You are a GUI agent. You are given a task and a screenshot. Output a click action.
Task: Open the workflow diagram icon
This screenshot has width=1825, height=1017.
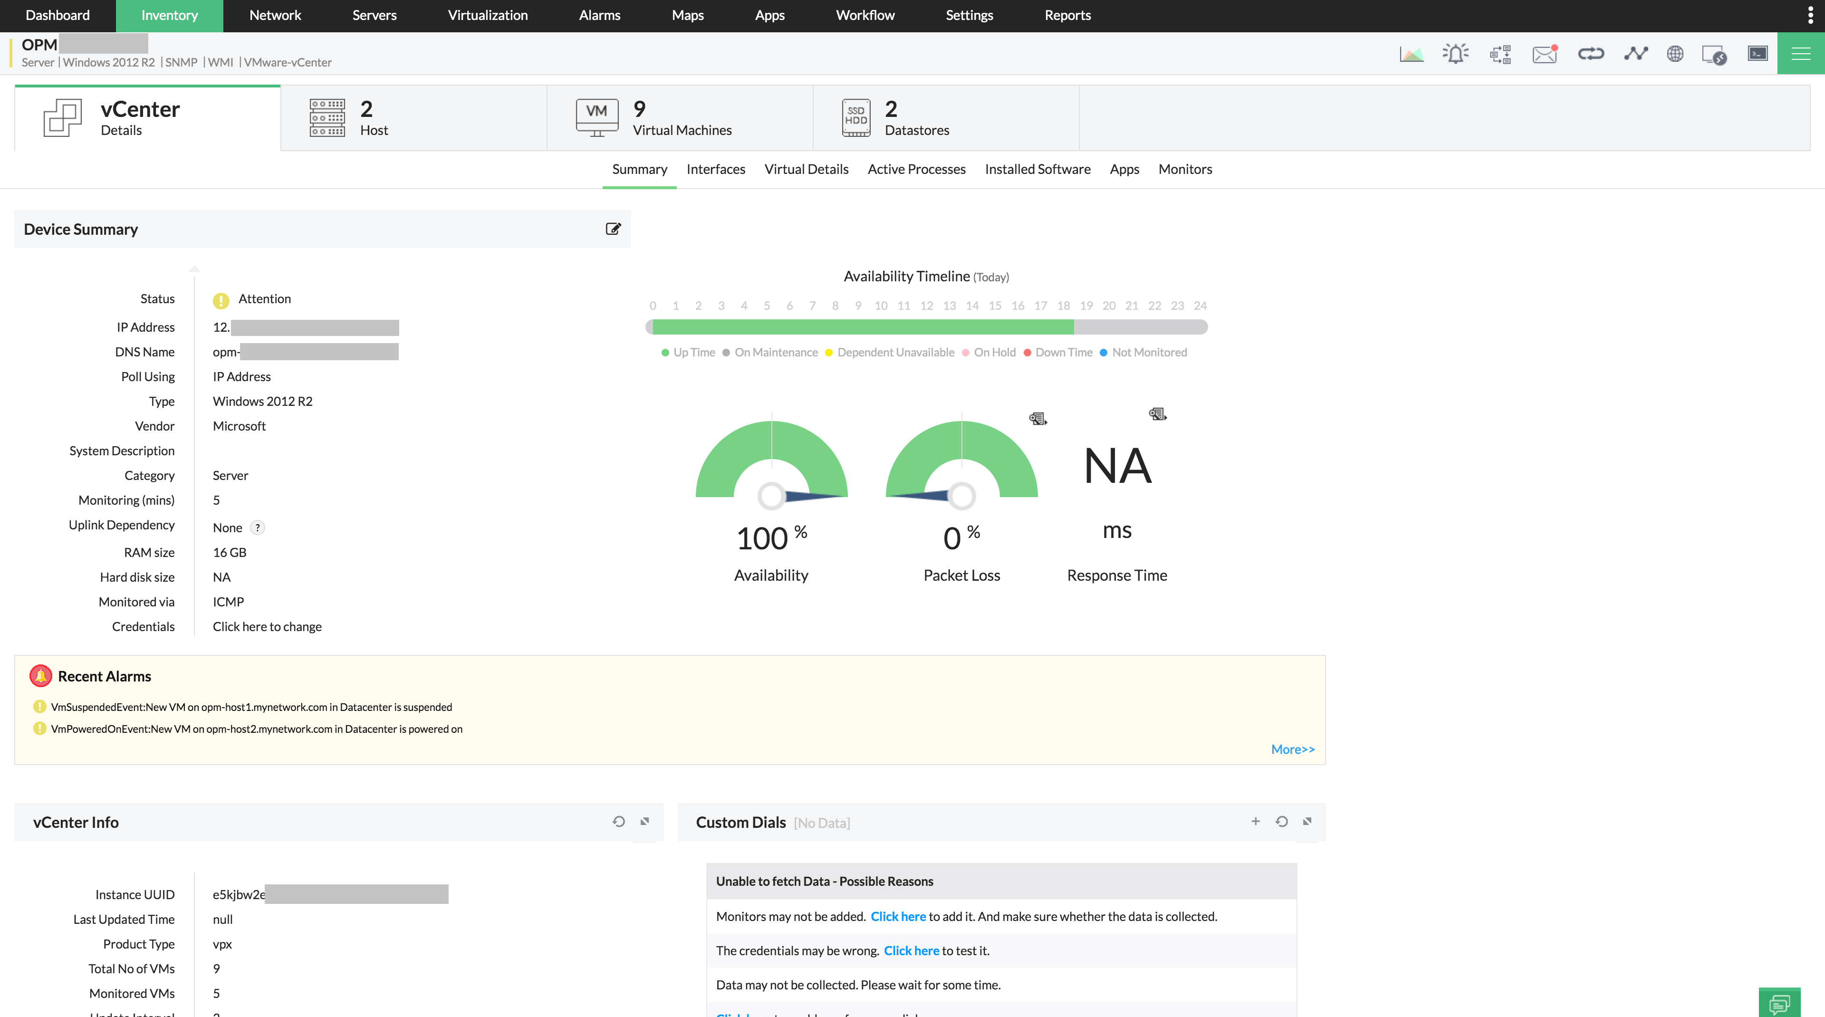[x=1500, y=54]
